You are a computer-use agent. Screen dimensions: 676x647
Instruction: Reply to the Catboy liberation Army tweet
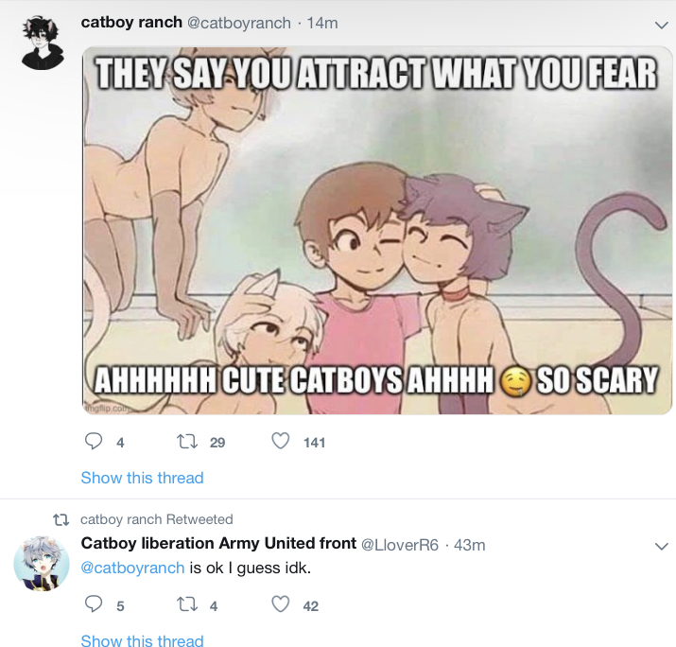click(93, 604)
